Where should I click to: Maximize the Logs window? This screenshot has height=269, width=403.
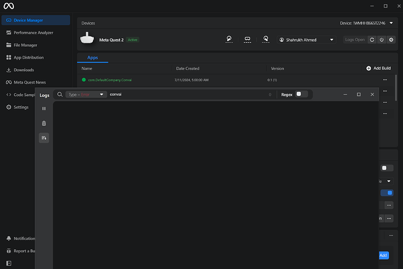(359, 95)
